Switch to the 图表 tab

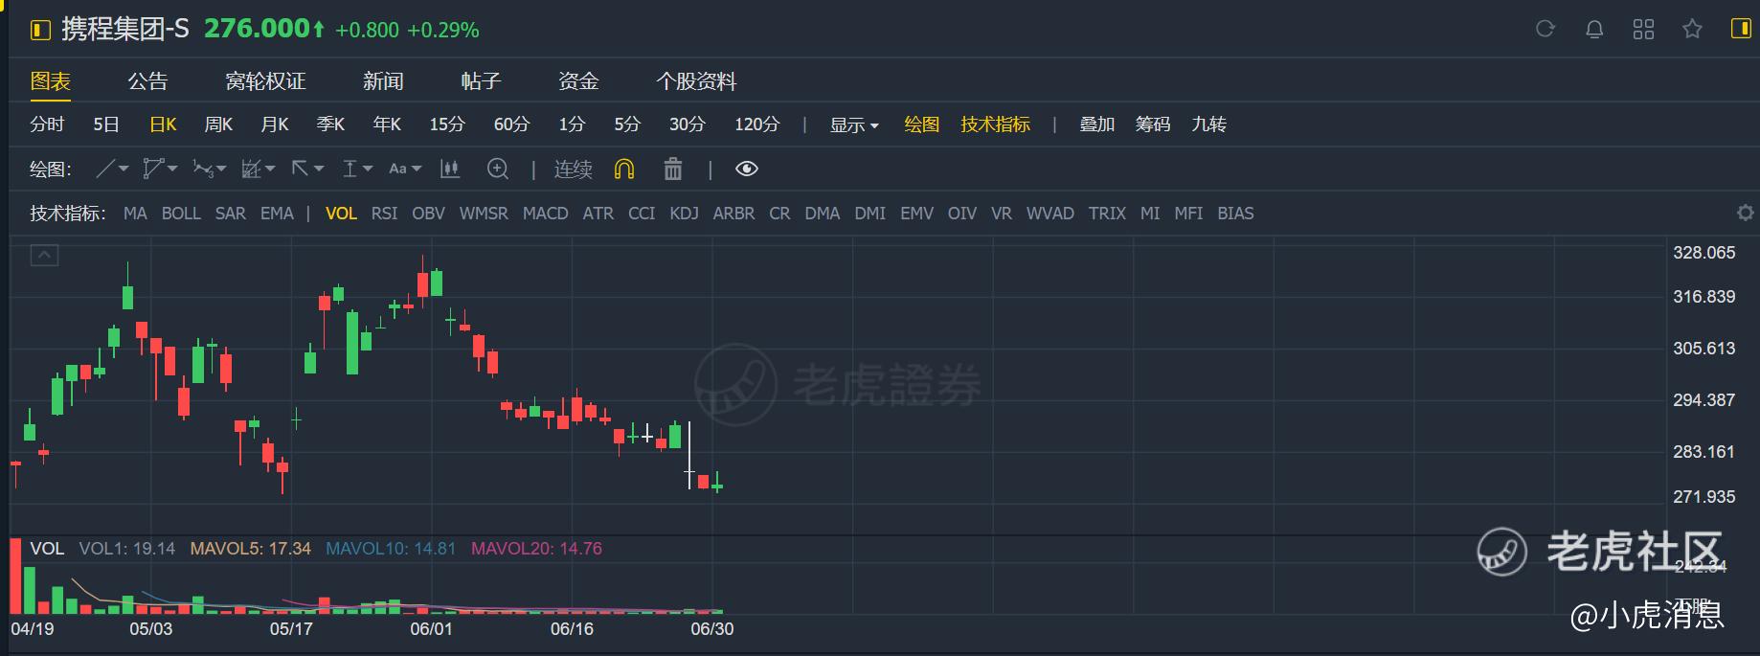pyautogui.click(x=51, y=81)
